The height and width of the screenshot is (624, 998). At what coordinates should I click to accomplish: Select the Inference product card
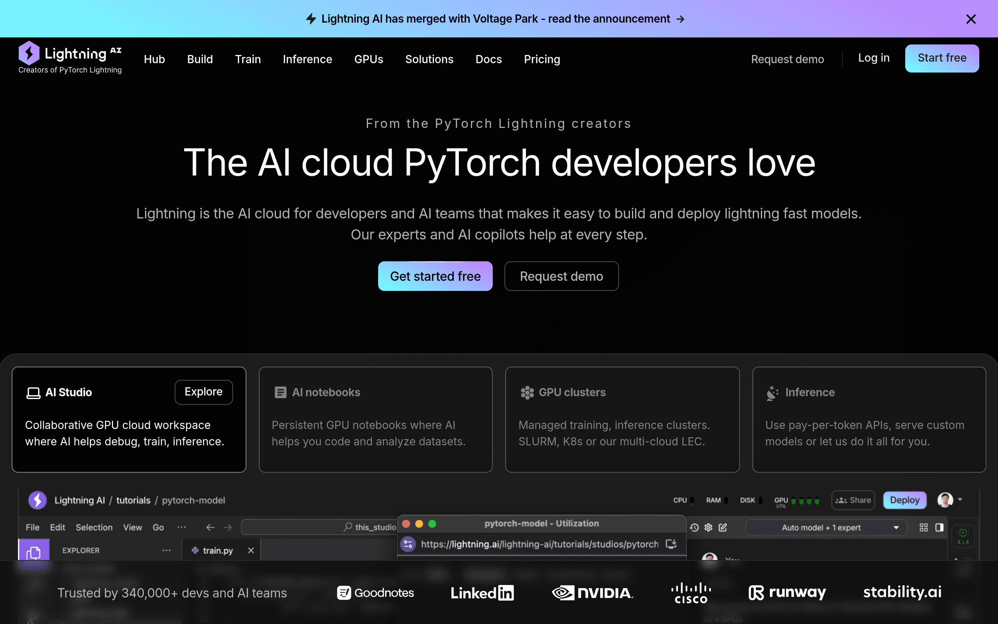point(869,419)
